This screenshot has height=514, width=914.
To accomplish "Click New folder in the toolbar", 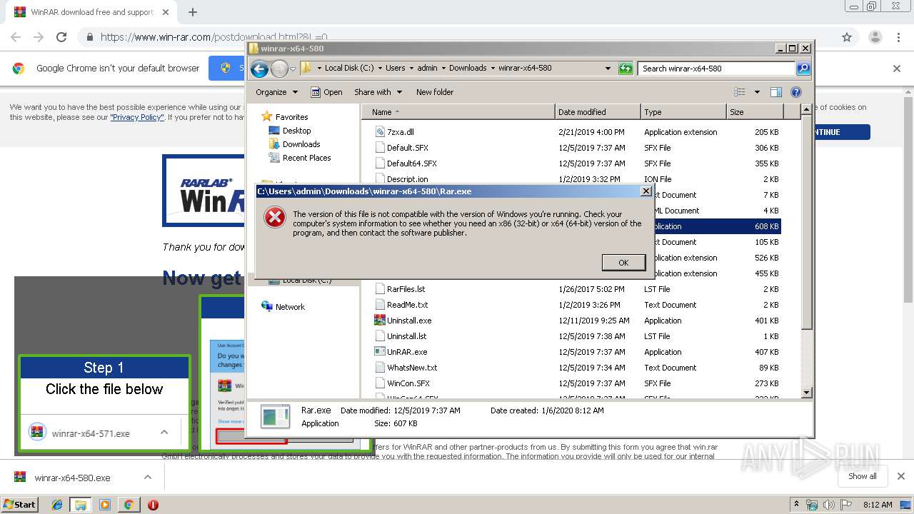I will pos(435,92).
